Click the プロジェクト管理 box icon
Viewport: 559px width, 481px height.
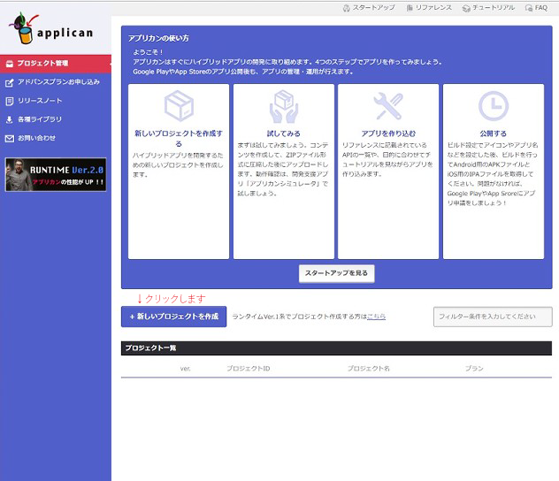[x=10, y=64]
